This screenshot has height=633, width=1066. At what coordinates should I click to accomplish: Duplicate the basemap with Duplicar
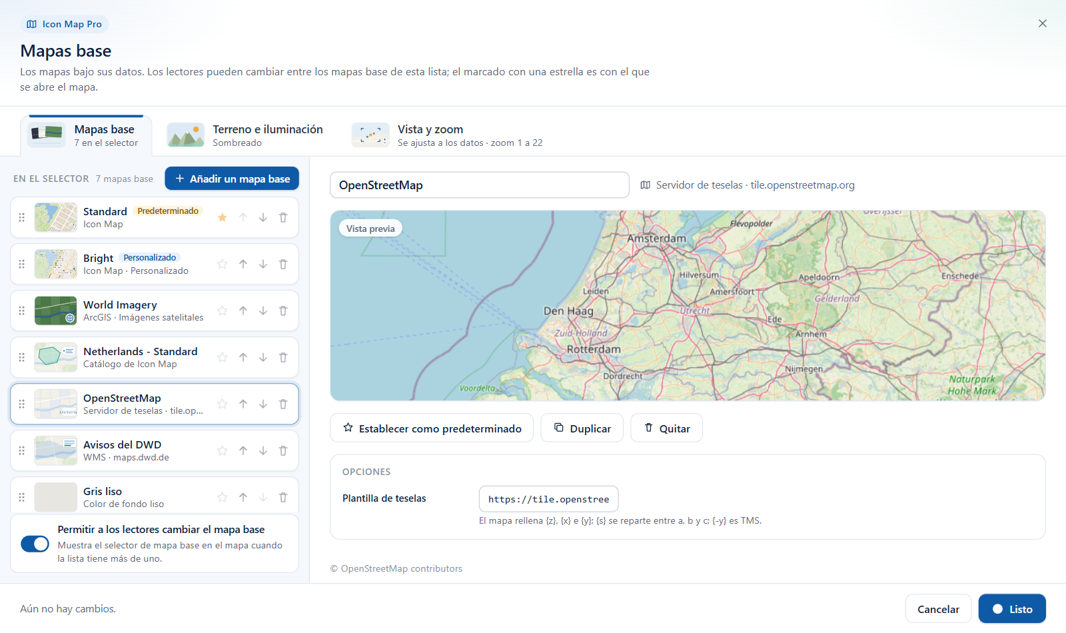click(x=582, y=428)
